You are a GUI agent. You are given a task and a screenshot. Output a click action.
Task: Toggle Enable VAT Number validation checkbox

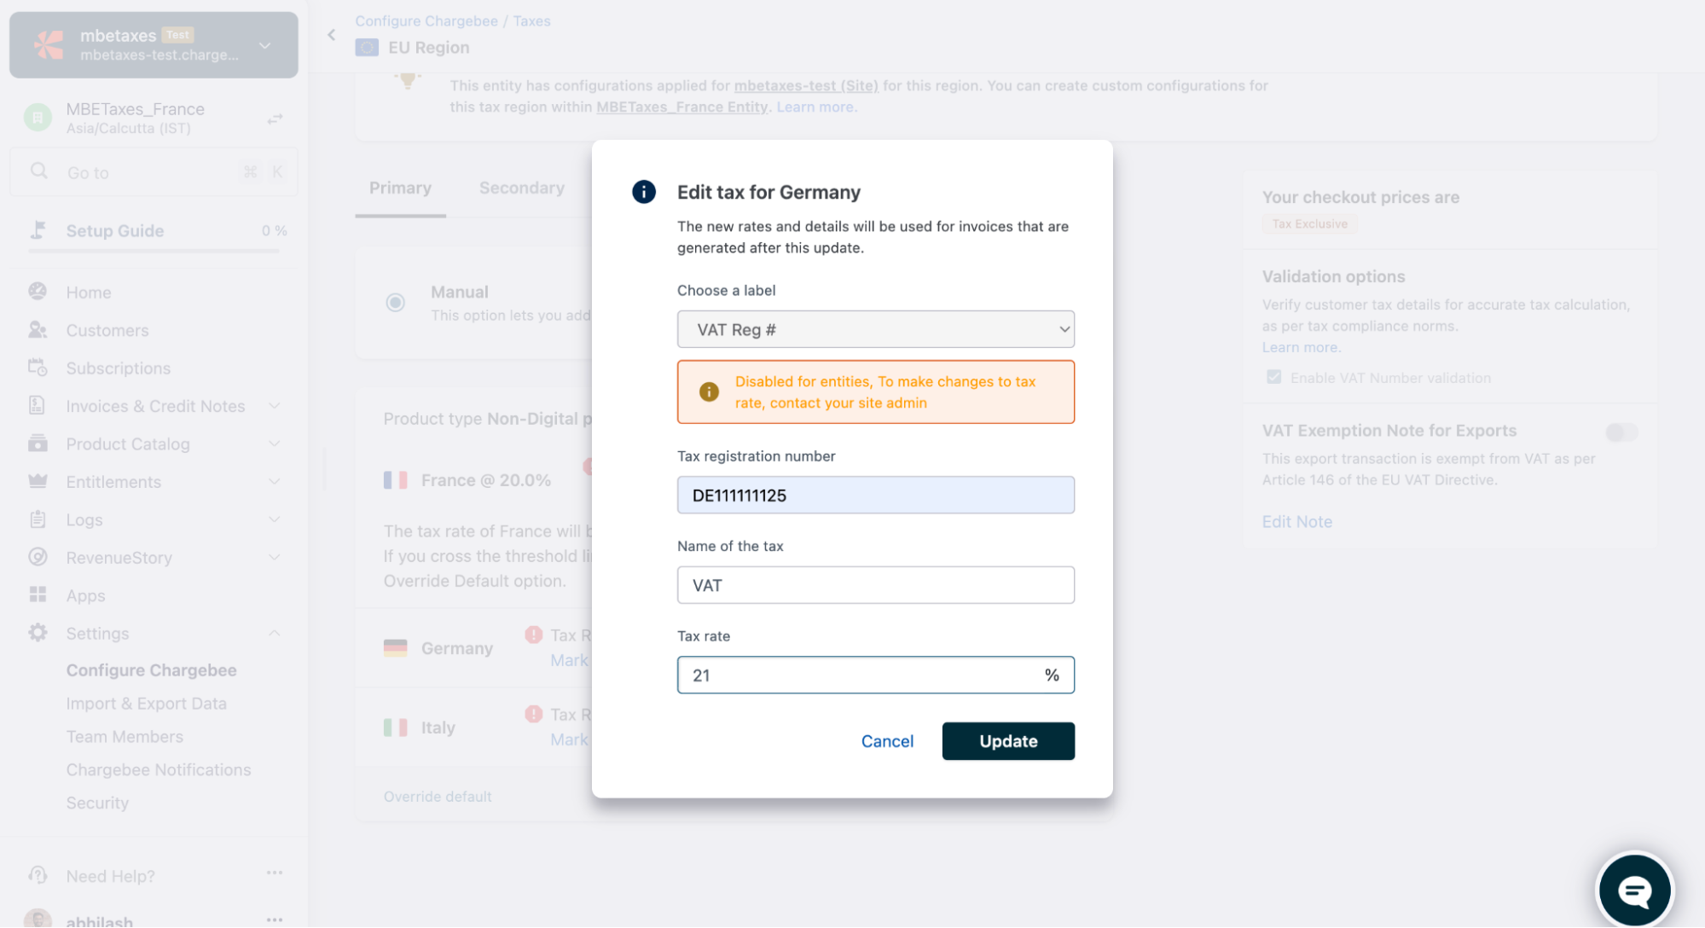1273,377
